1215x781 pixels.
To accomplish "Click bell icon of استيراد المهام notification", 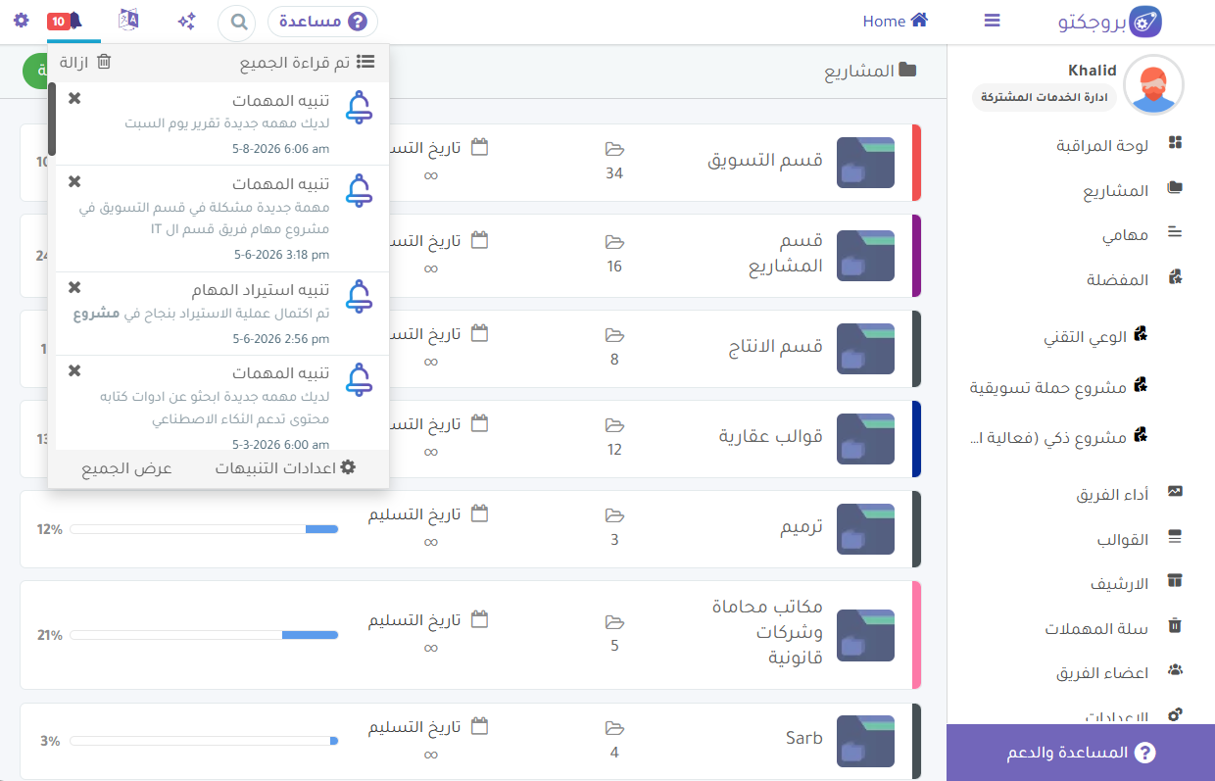I will [x=360, y=296].
